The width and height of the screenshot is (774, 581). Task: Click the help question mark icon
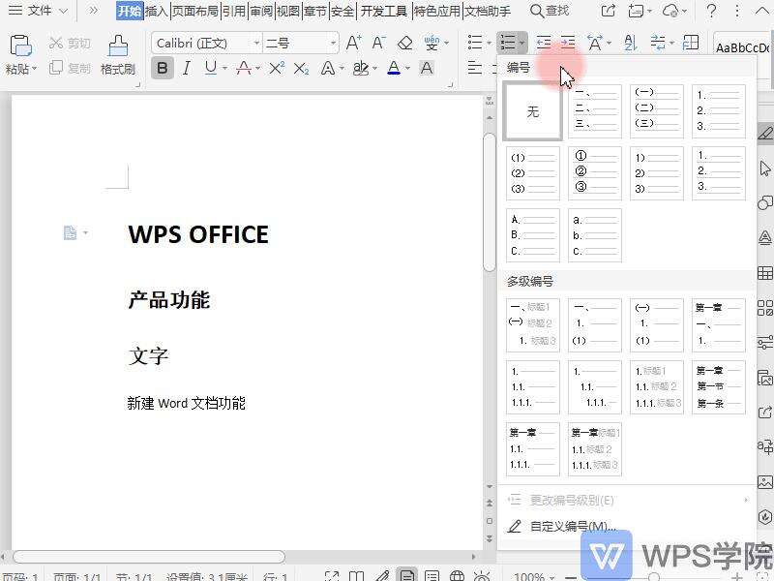(x=711, y=11)
